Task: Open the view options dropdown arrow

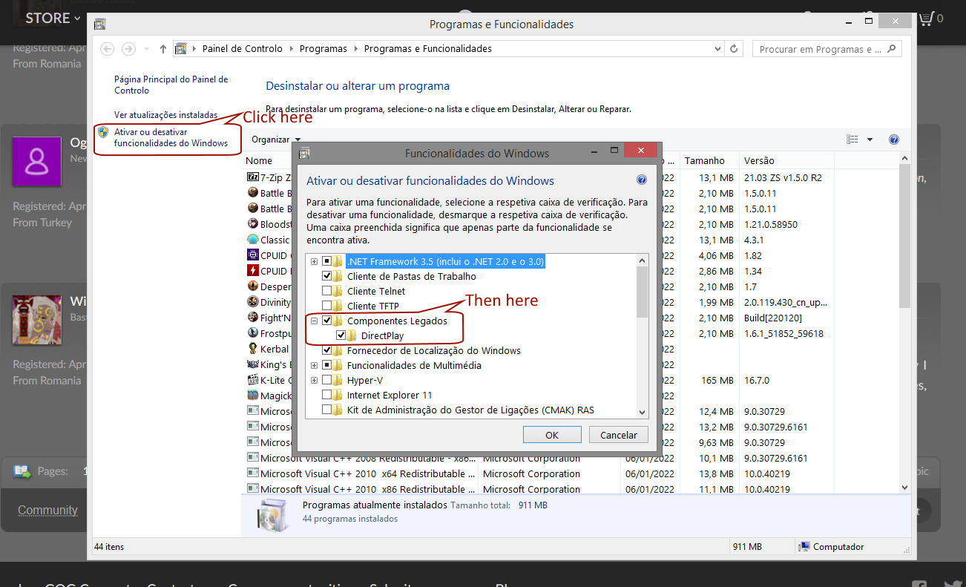Action: click(x=870, y=140)
